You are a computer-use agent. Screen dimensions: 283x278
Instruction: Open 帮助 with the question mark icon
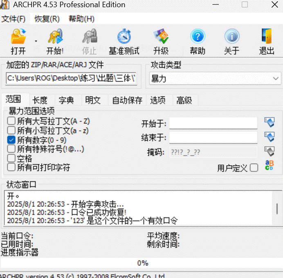pyautogui.click(x=198, y=36)
